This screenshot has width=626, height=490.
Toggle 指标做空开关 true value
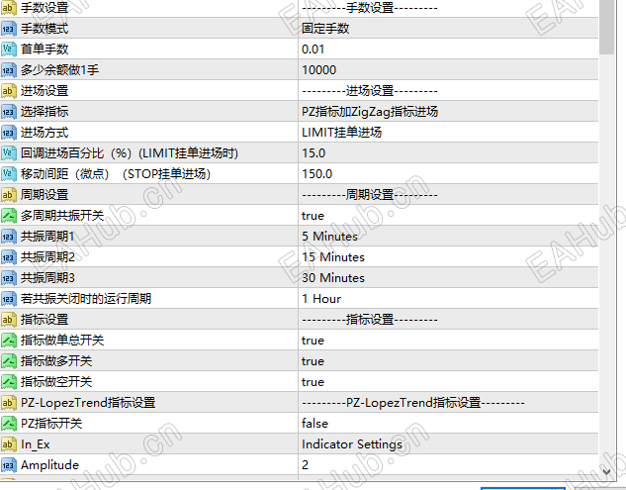448,382
